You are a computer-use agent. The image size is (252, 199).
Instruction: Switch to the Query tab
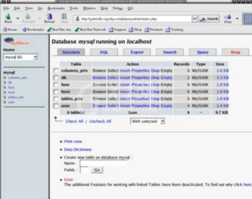(x=202, y=52)
